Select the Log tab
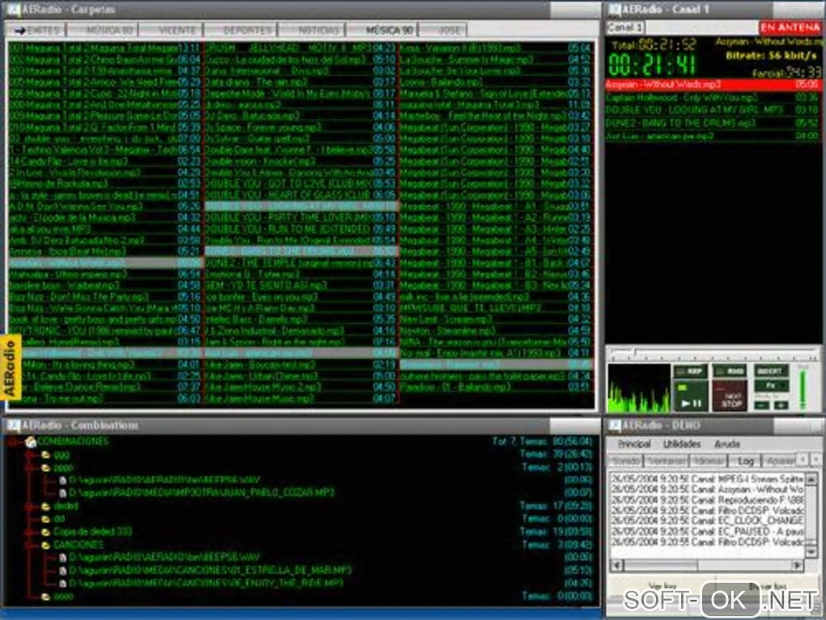The height and width of the screenshot is (620, 826). [x=745, y=461]
